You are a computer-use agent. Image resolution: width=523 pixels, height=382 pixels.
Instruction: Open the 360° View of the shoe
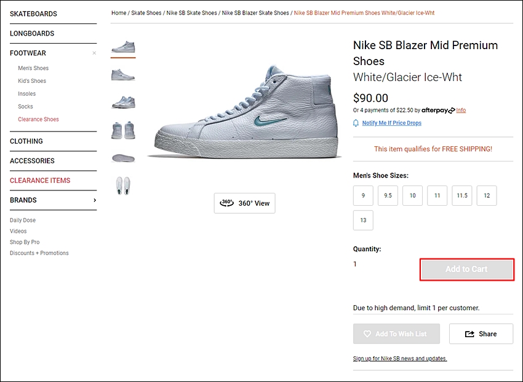click(x=244, y=203)
